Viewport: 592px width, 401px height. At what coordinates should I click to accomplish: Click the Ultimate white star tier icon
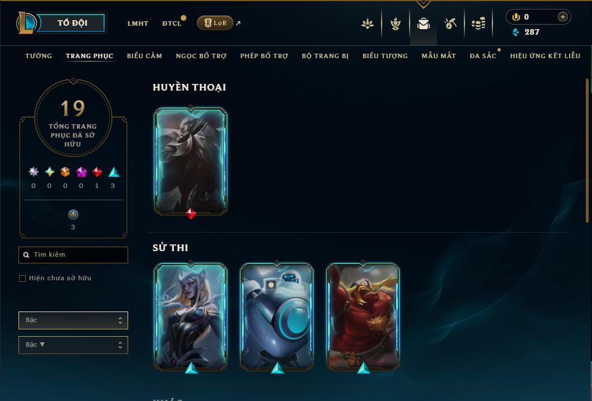tap(34, 172)
